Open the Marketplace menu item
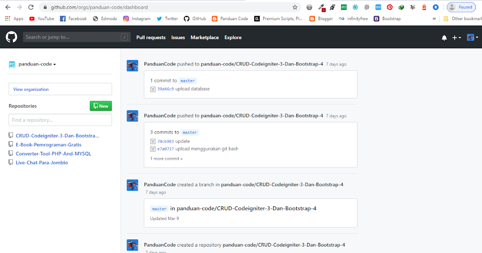The image size is (482, 253). point(204,37)
